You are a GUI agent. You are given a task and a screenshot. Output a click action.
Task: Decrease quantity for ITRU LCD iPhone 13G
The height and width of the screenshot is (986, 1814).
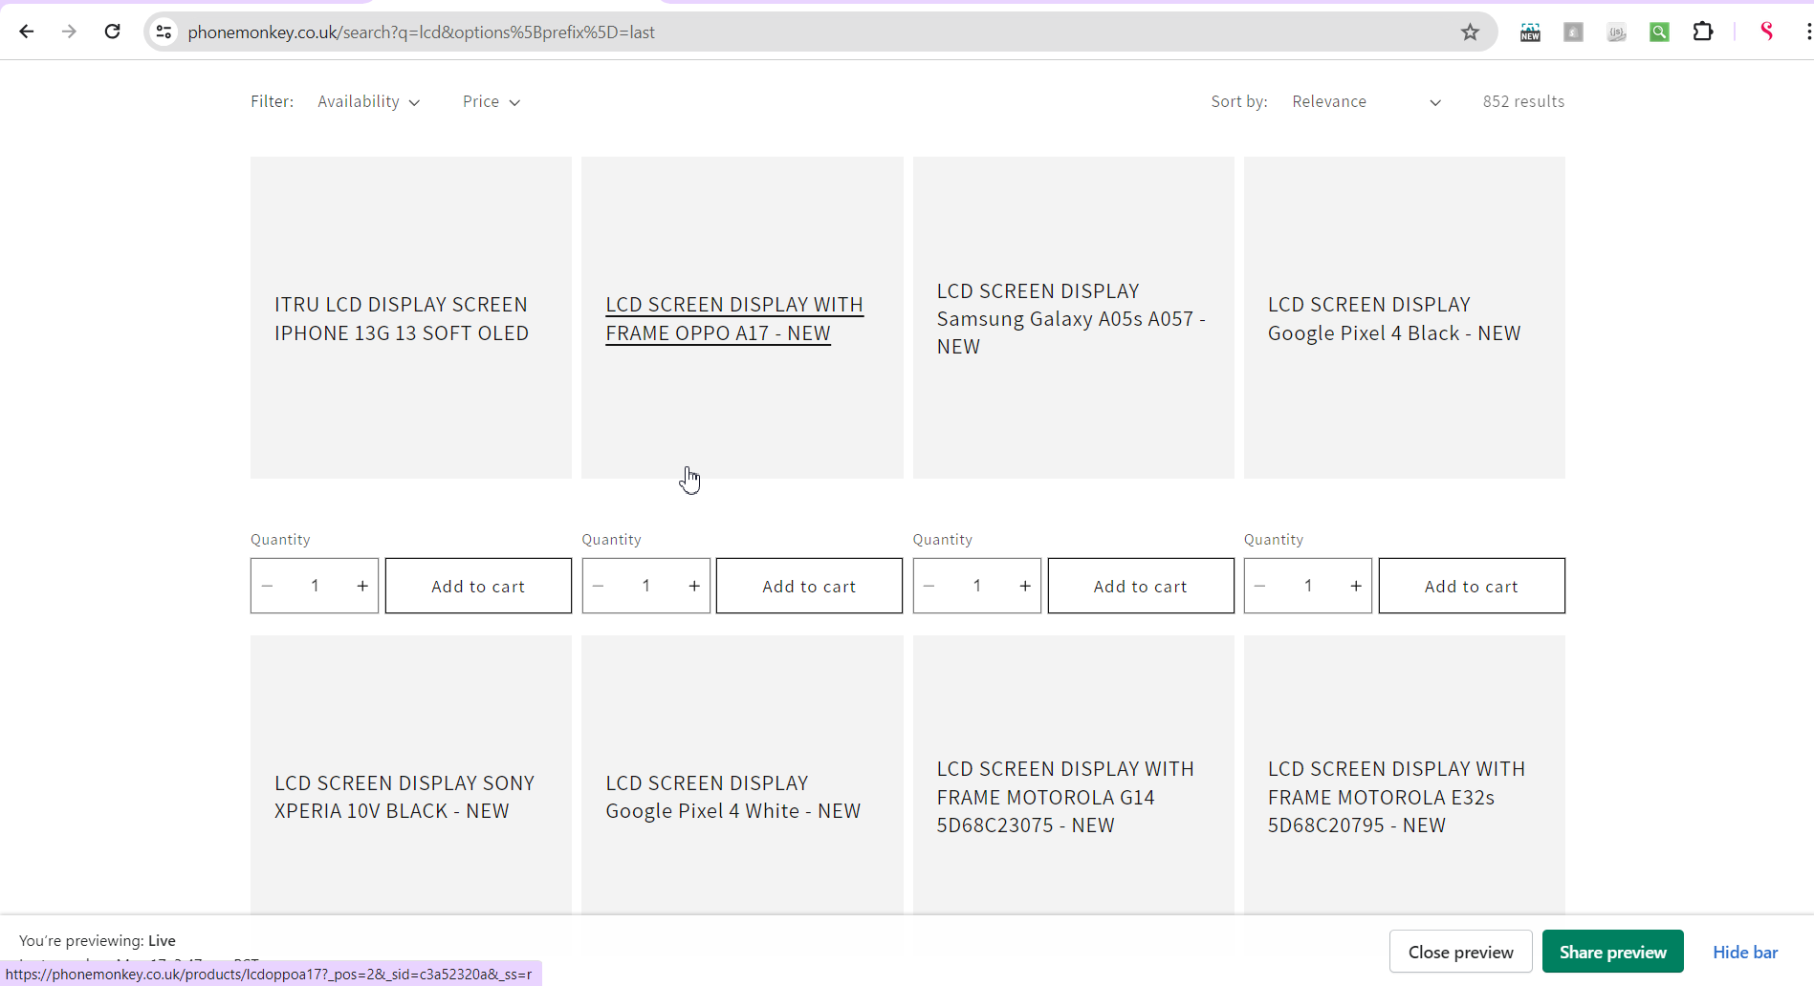coord(268,586)
